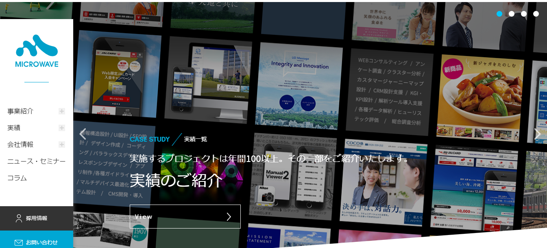
Task: Advance to next slide with right arrow
Action: [x=537, y=134]
